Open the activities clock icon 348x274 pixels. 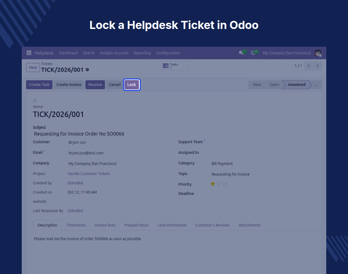[253, 53]
